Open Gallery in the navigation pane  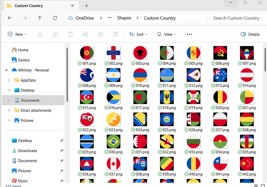(21, 60)
